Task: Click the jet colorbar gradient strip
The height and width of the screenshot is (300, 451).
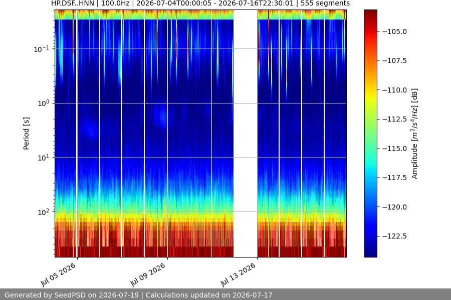Action: [x=371, y=133]
